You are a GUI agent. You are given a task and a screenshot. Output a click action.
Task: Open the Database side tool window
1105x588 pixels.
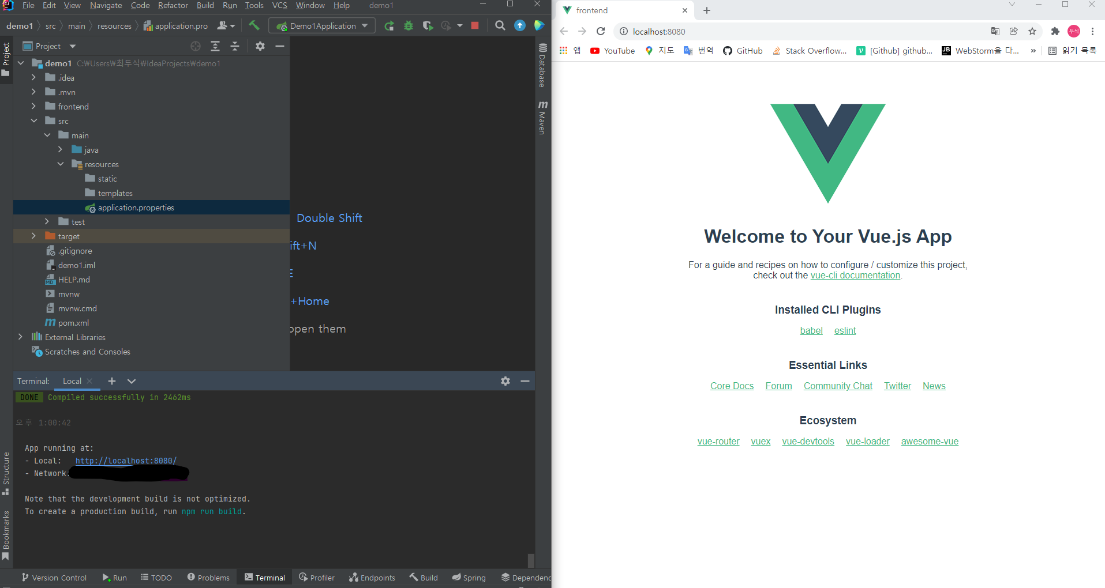point(542,65)
